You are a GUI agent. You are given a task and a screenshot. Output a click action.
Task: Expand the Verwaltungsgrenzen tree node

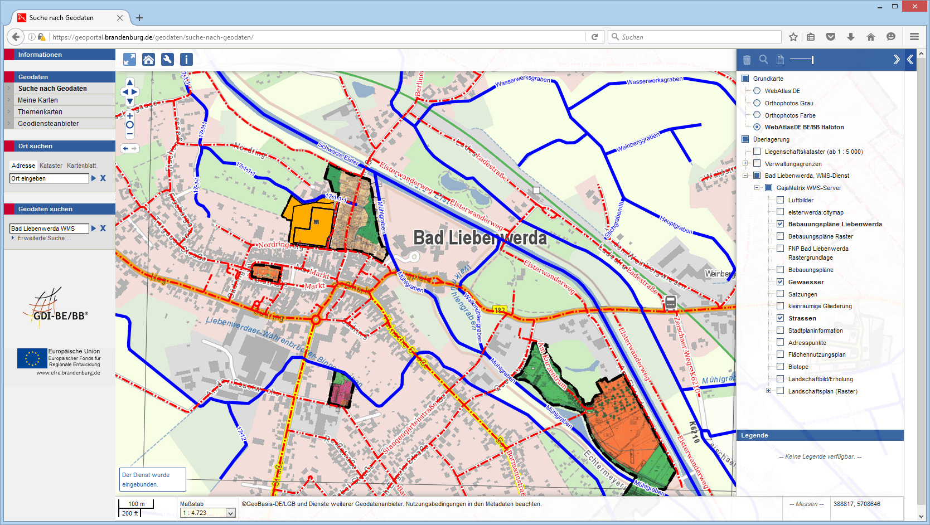click(745, 163)
